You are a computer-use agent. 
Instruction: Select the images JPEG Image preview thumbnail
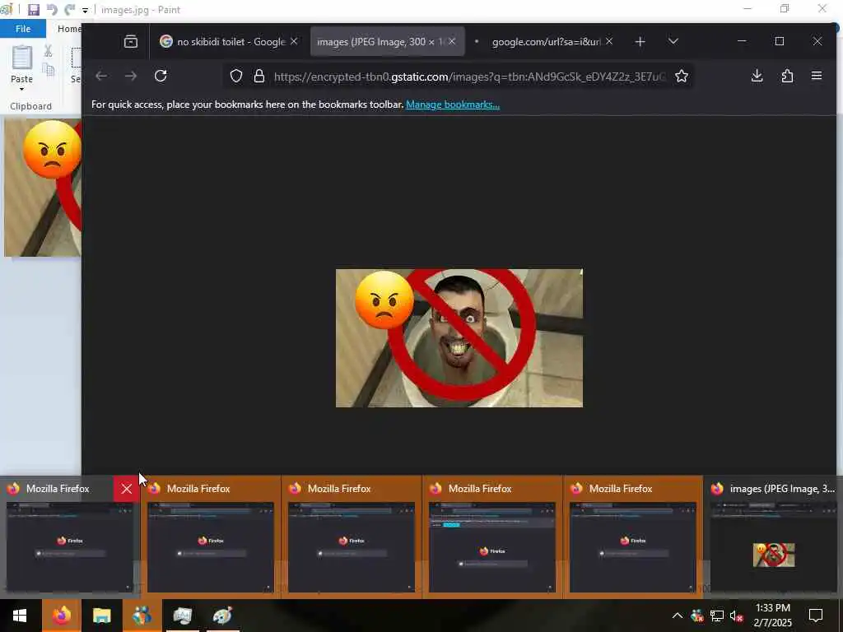tap(774, 546)
